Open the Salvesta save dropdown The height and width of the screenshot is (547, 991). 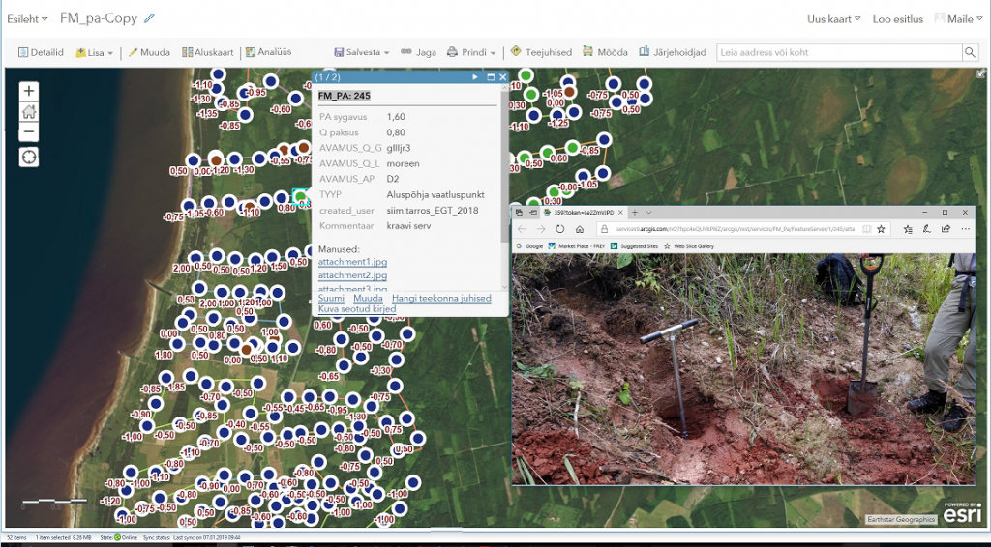362,52
